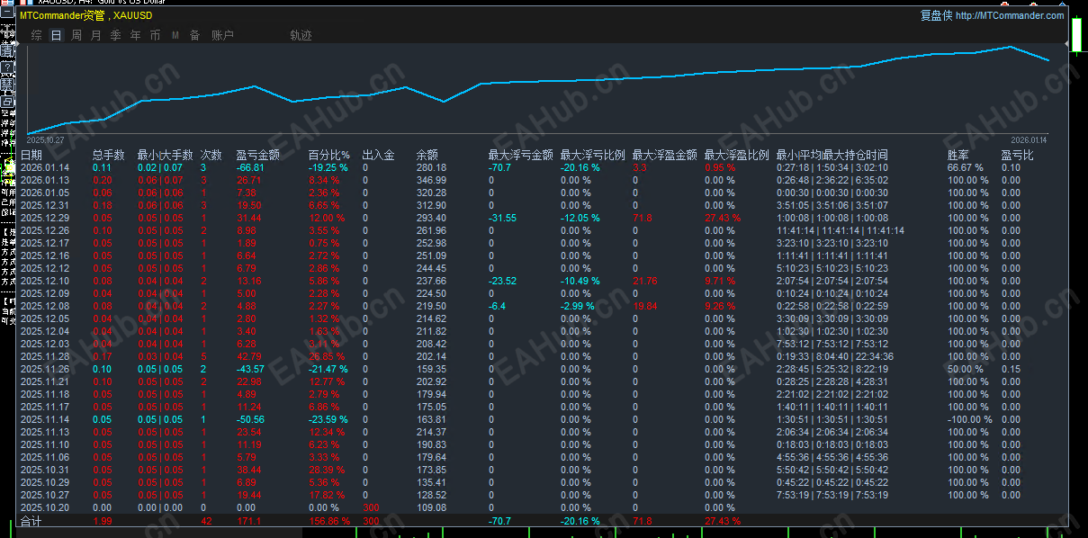This screenshot has width=1088, height=538.
Task: Click the -43.57 loss value
Action: tap(250, 369)
